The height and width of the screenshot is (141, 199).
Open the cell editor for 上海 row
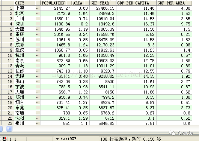click(x=38, y=8)
